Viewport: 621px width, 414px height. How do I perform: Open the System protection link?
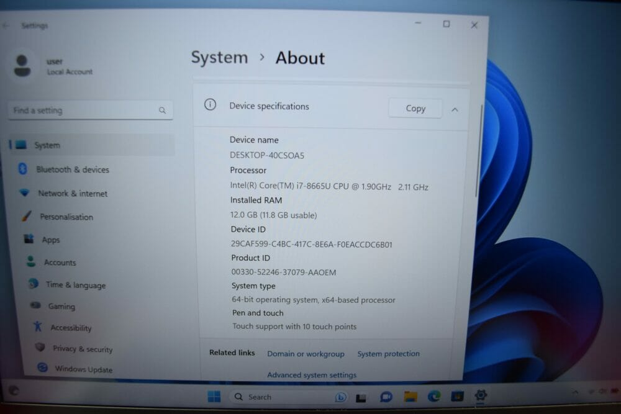point(389,354)
